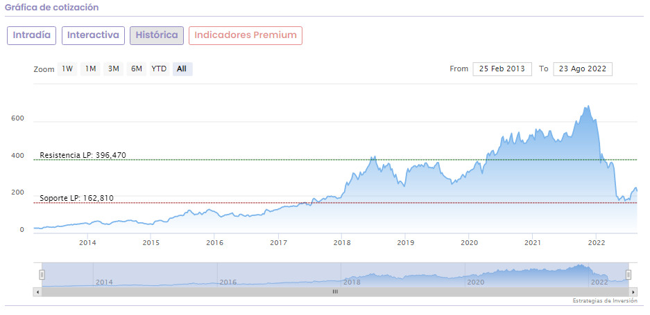Click the To date field
650x315 pixels.
[x=583, y=69]
